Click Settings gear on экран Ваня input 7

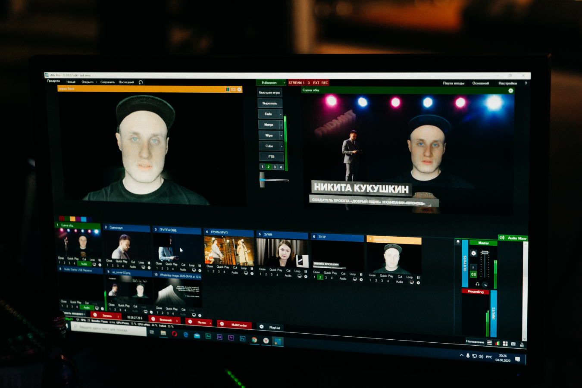pos(418,283)
